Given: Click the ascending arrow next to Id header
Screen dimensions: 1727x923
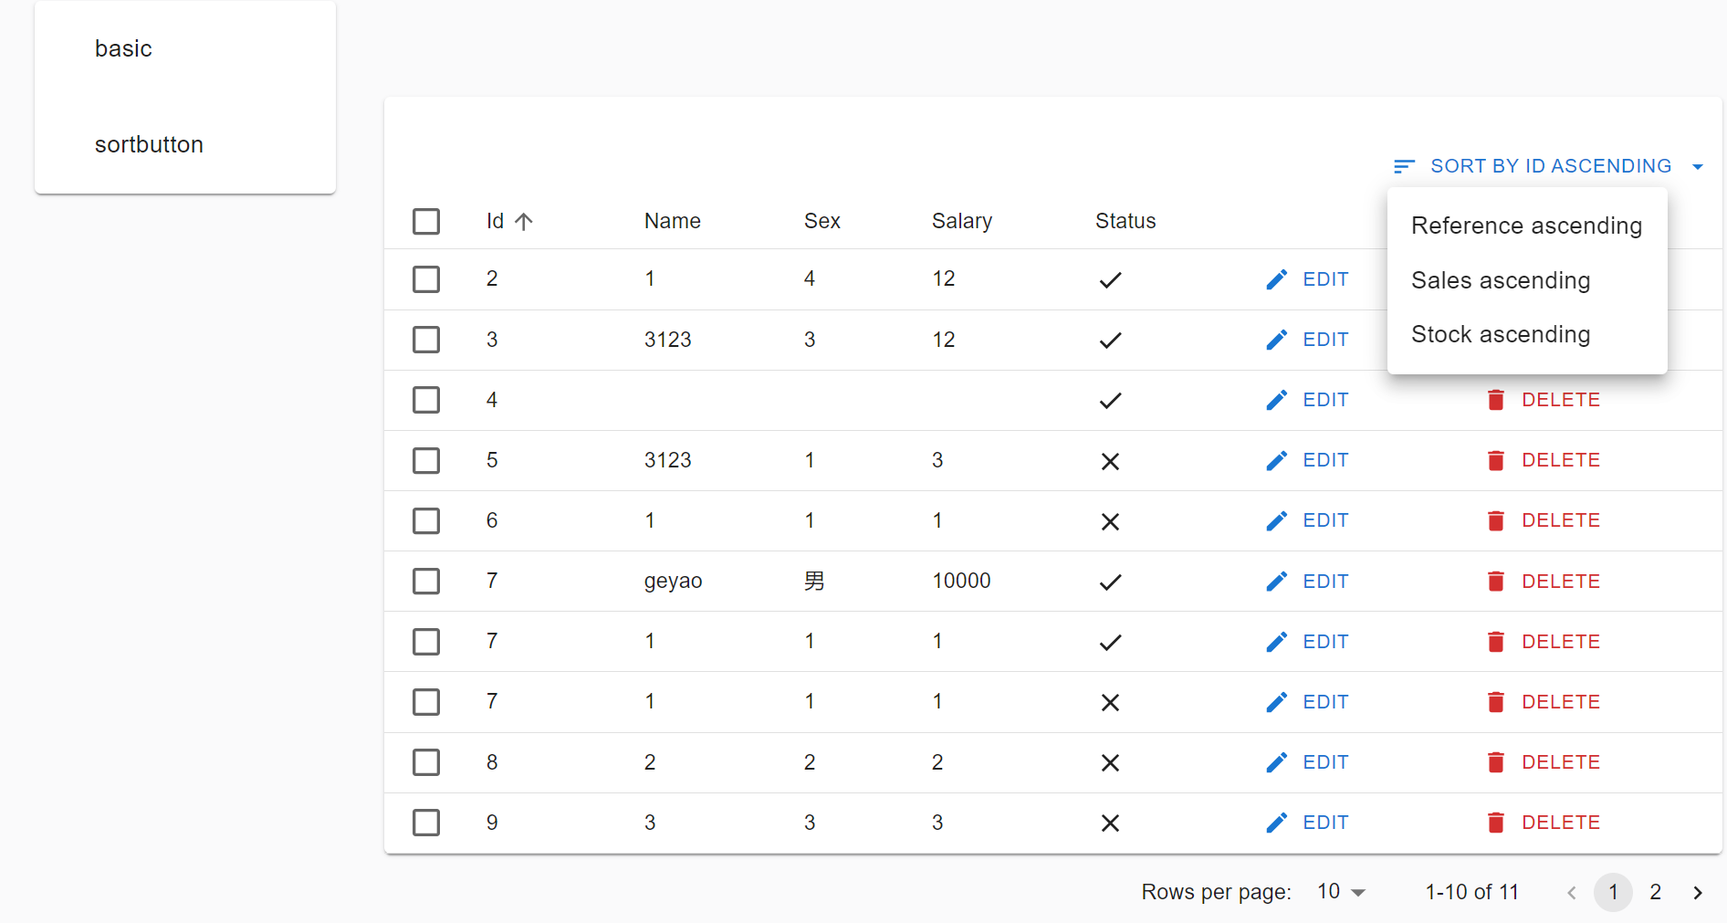Looking at the screenshot, I should pyautogui.click(x=523, y=221).
